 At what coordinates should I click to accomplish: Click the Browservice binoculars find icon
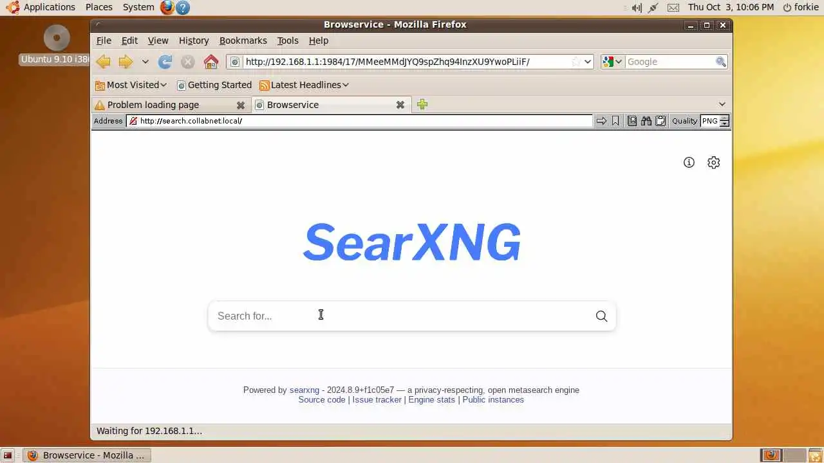[646, 121]
